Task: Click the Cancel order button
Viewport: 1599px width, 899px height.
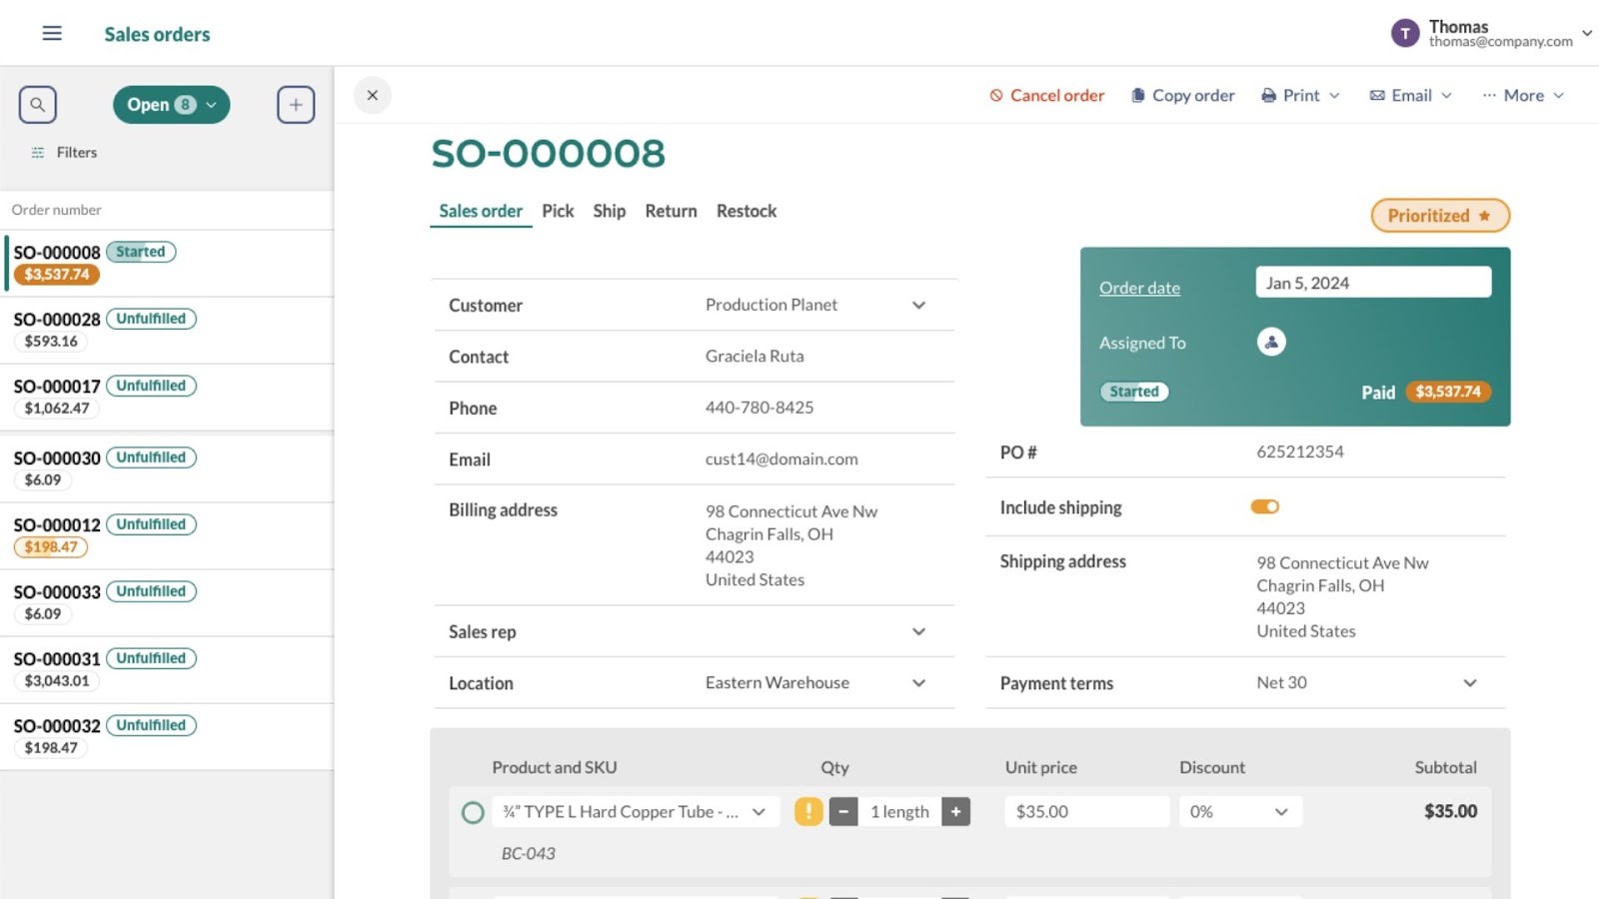Action: click(1046, 95)
